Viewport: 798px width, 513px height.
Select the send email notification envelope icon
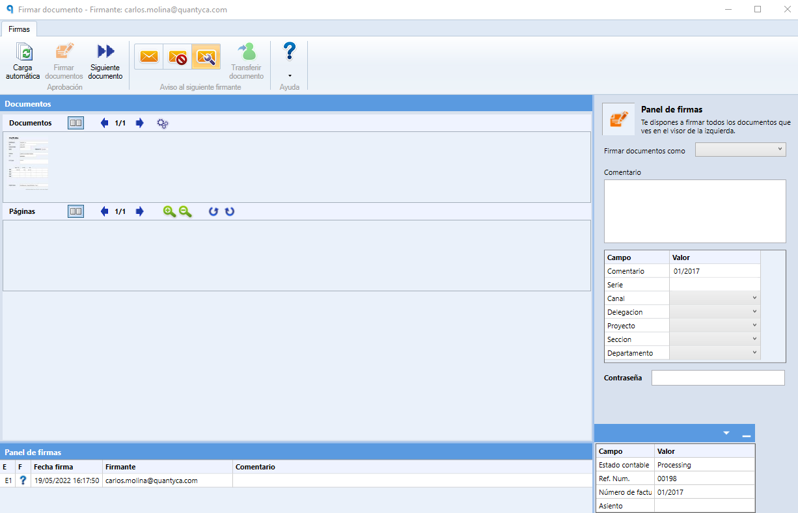[149, 57]
